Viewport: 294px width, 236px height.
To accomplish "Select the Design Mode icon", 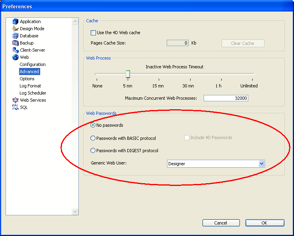I will click(16, 29).
